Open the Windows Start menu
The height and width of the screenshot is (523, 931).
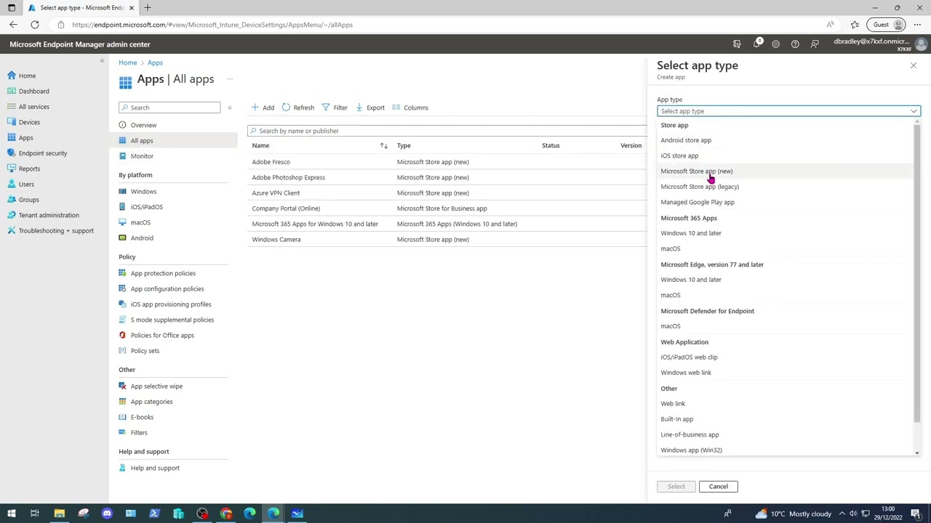11,514
